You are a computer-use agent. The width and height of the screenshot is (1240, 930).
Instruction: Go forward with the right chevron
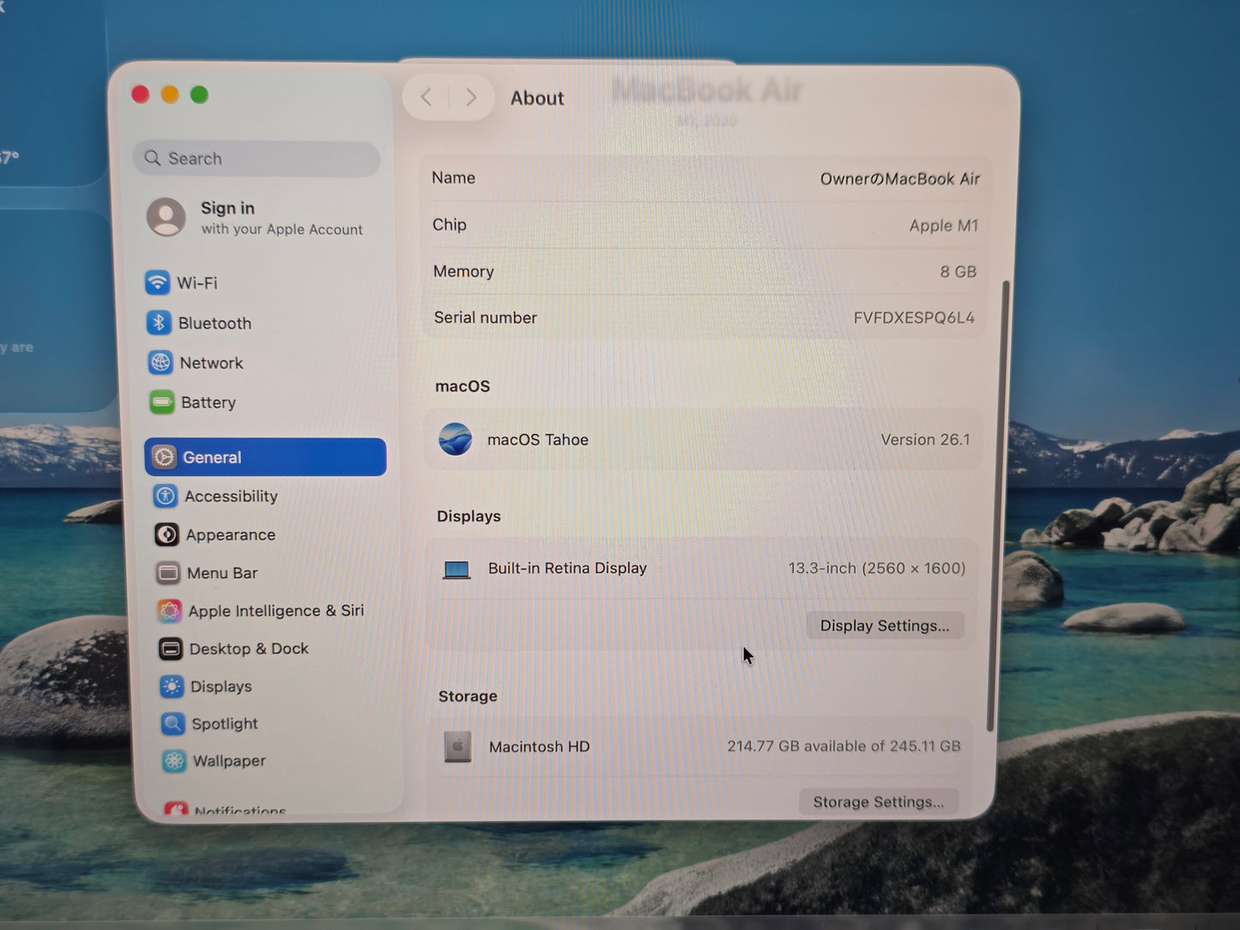[470, 97]
